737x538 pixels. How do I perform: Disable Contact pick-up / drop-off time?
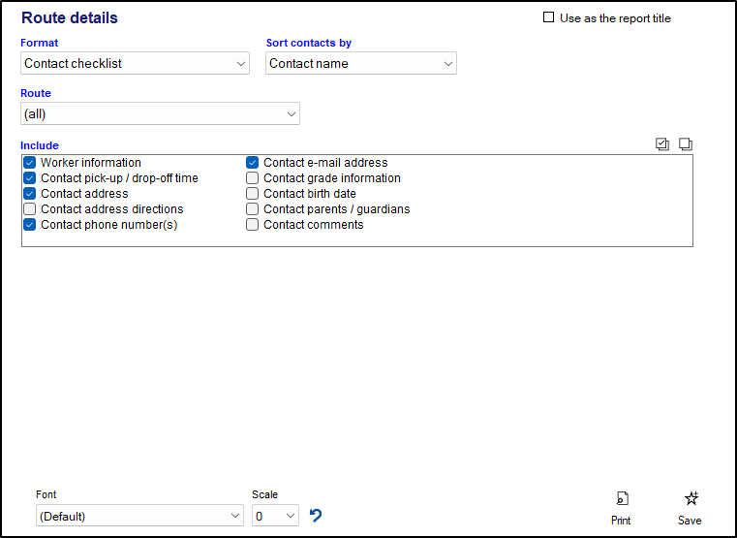pos(30,178)
